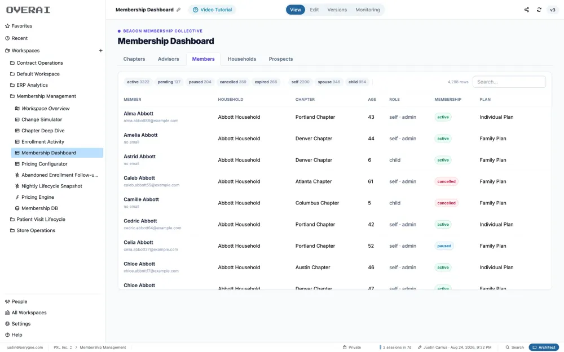Filter by cancelled 359 chip

click(233, 82)
